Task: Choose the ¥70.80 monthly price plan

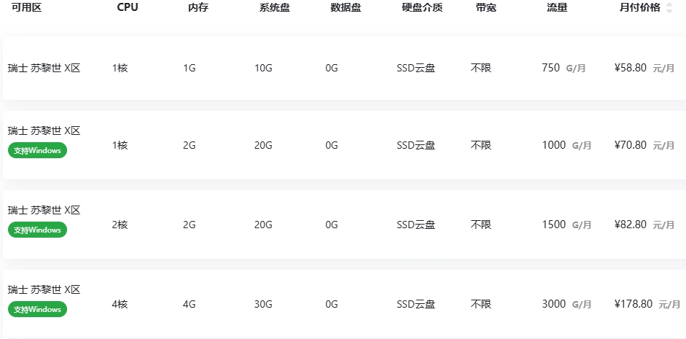Action: 631,145
